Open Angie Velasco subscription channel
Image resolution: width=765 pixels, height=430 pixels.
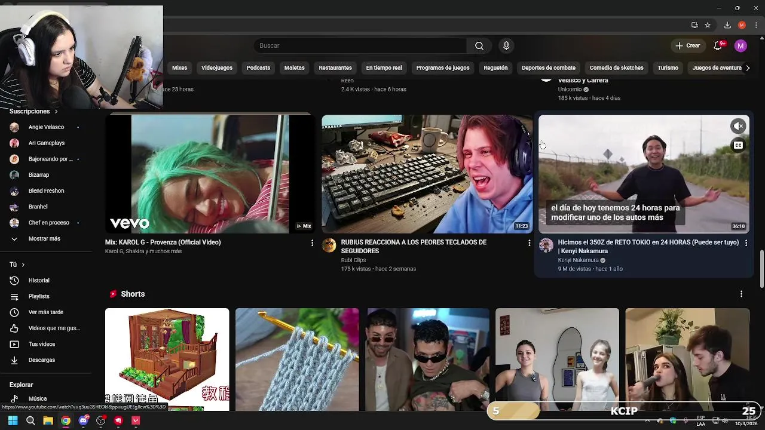(45, 127)
